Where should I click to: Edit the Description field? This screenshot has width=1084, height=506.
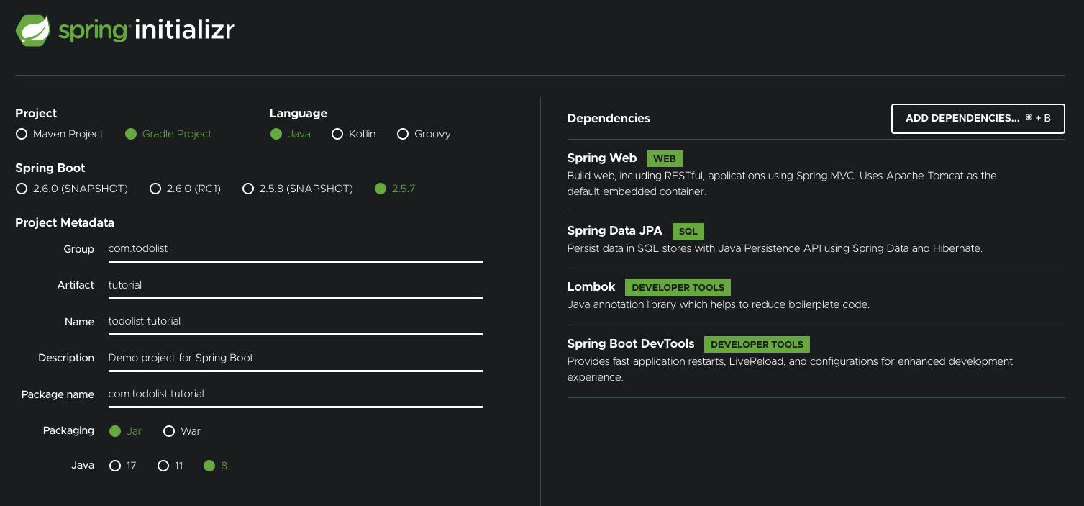click(295, 358)
